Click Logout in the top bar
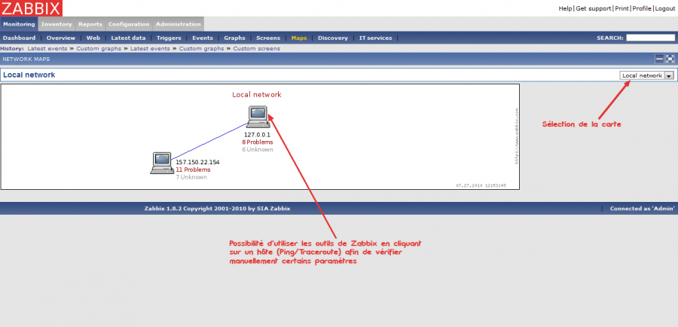This screenshot has height=327, width=678. point(665,8)
